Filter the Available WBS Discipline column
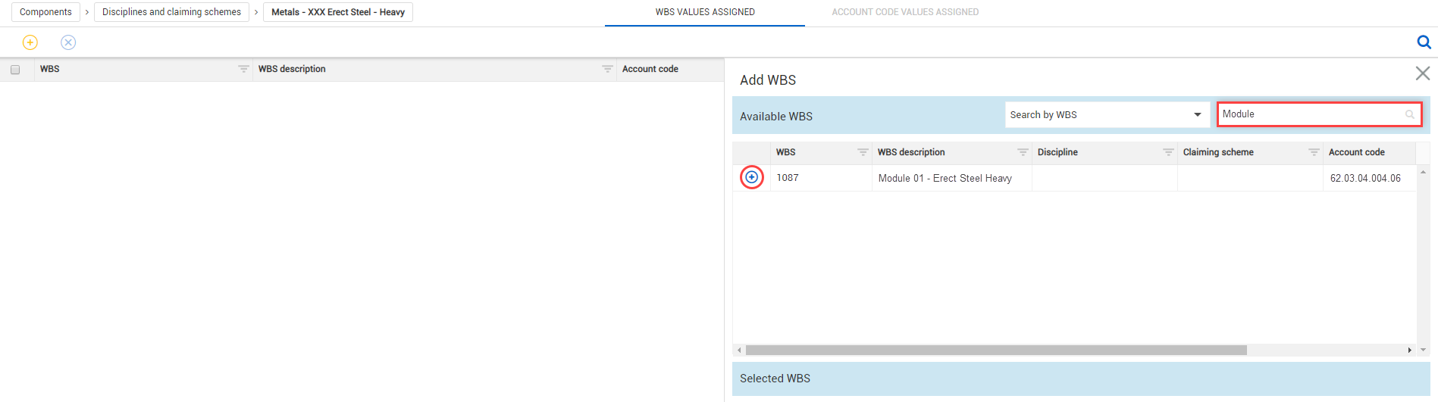Screen dimensions: 1438x402 click(1168, 152)
